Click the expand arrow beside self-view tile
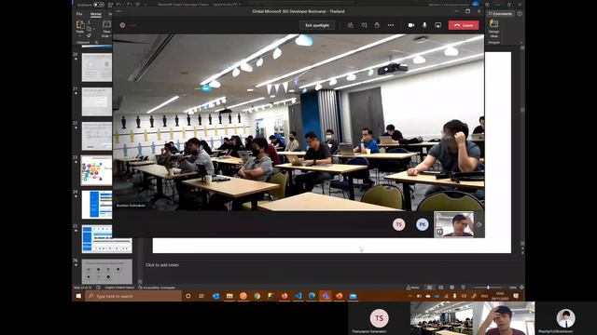The height and width of the screenshot is (335, 597). tap(479, 224)
